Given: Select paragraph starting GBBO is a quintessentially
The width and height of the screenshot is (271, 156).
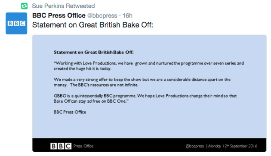Looking at the screenshot, I should pos(145,98).
